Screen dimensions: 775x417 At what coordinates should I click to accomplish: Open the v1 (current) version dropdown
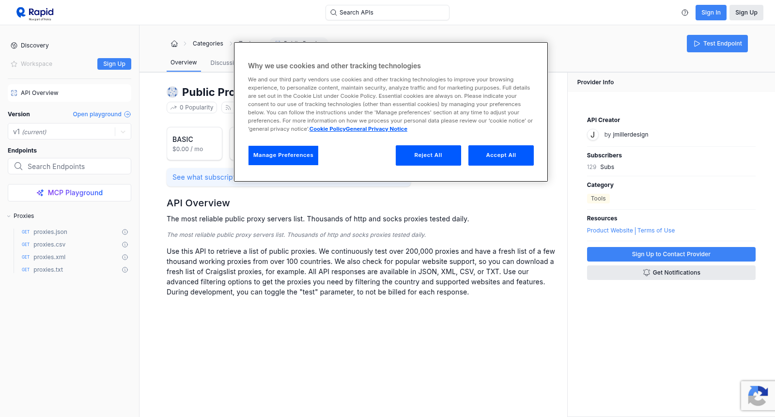[69, 132]
